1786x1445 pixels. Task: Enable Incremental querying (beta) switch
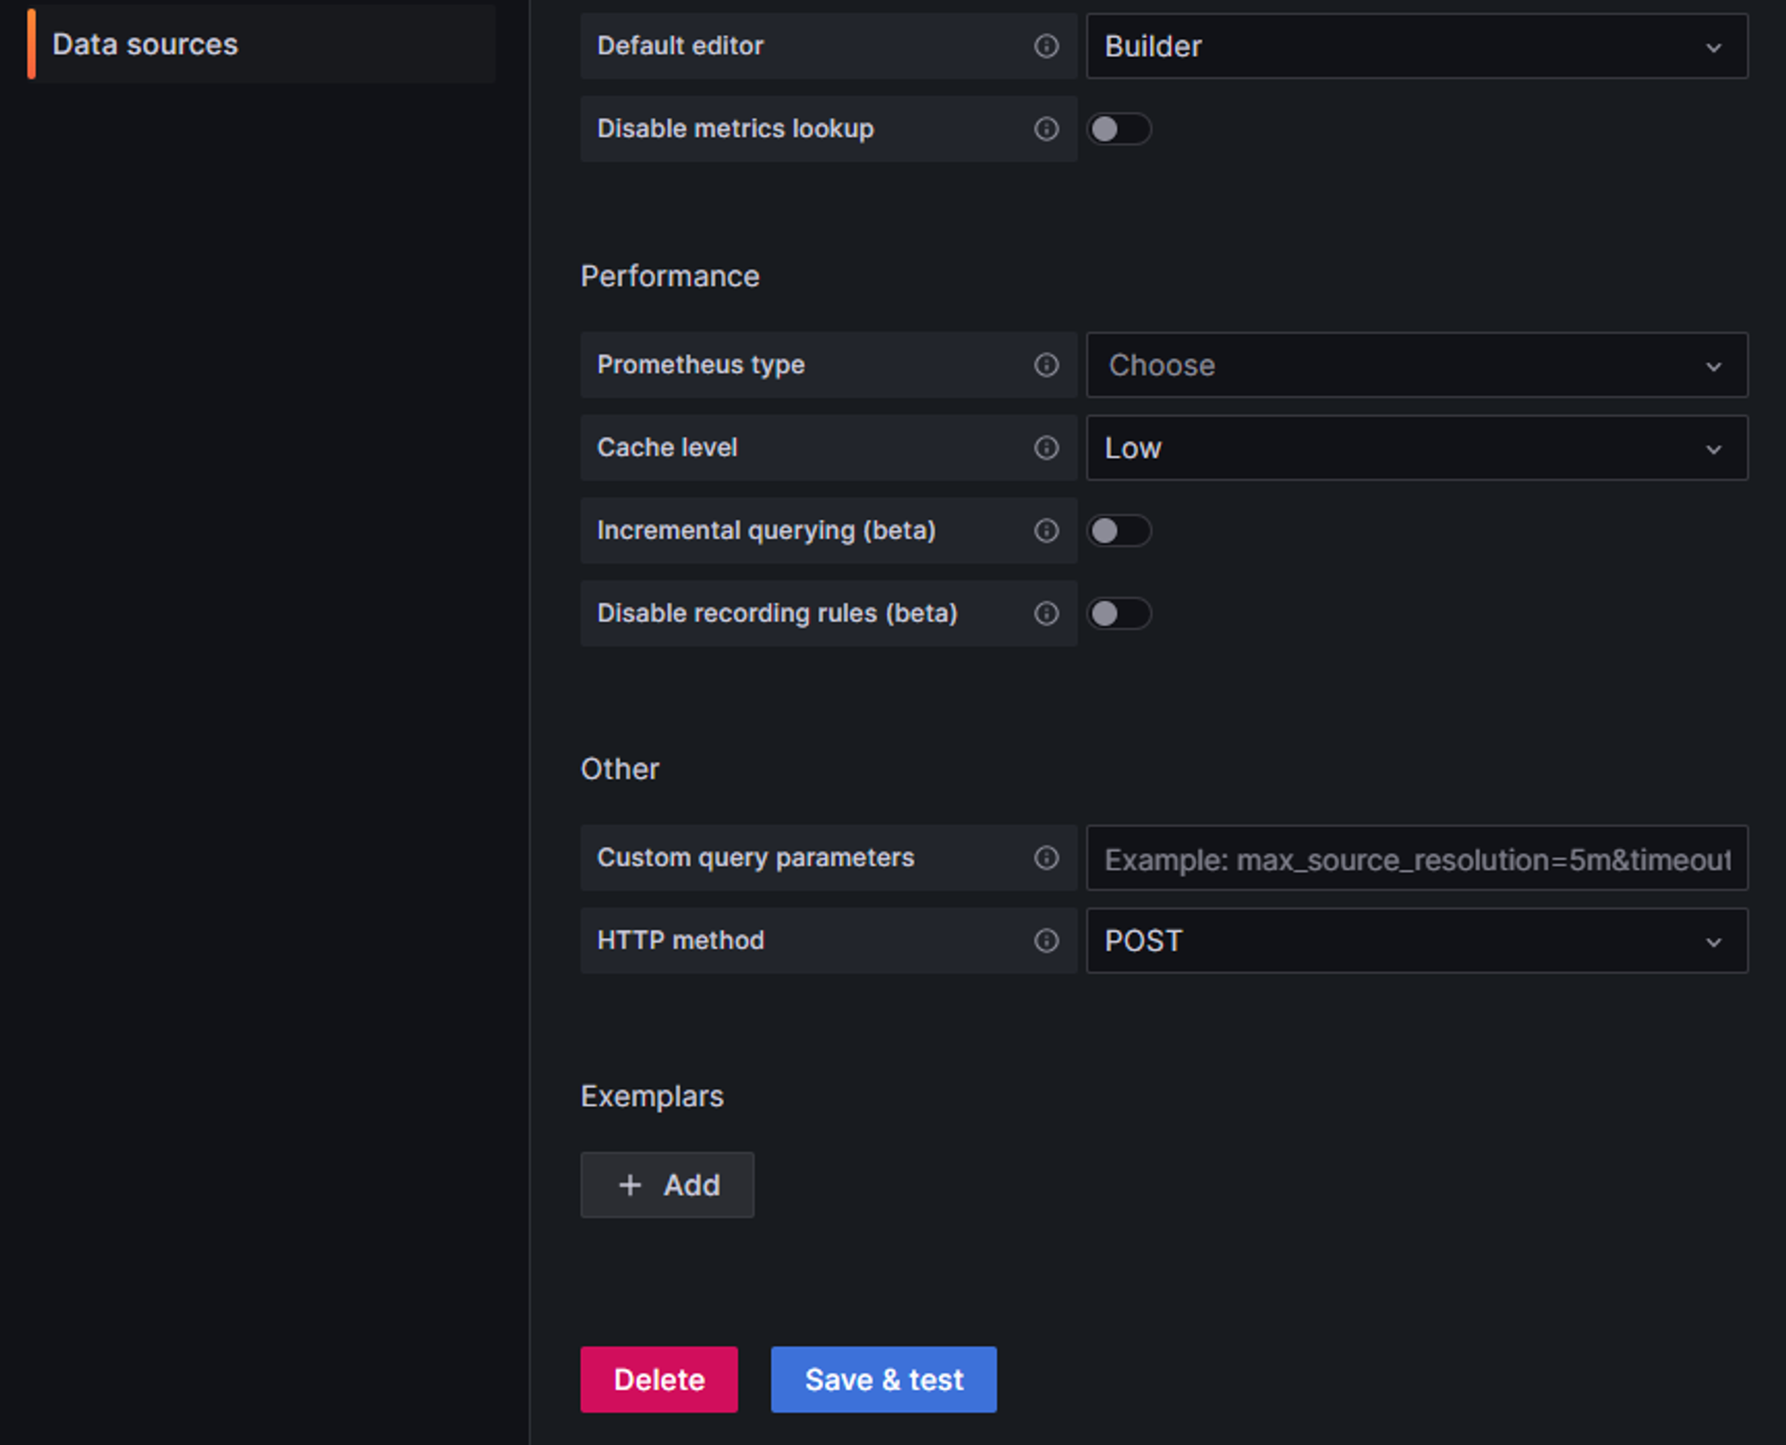coord(1118,530)
